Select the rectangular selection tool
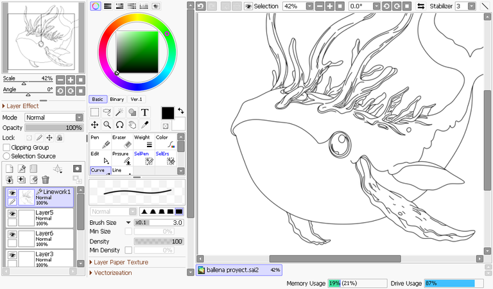Image resolution: width=493 pixels, height=289 pixels. 94,112
